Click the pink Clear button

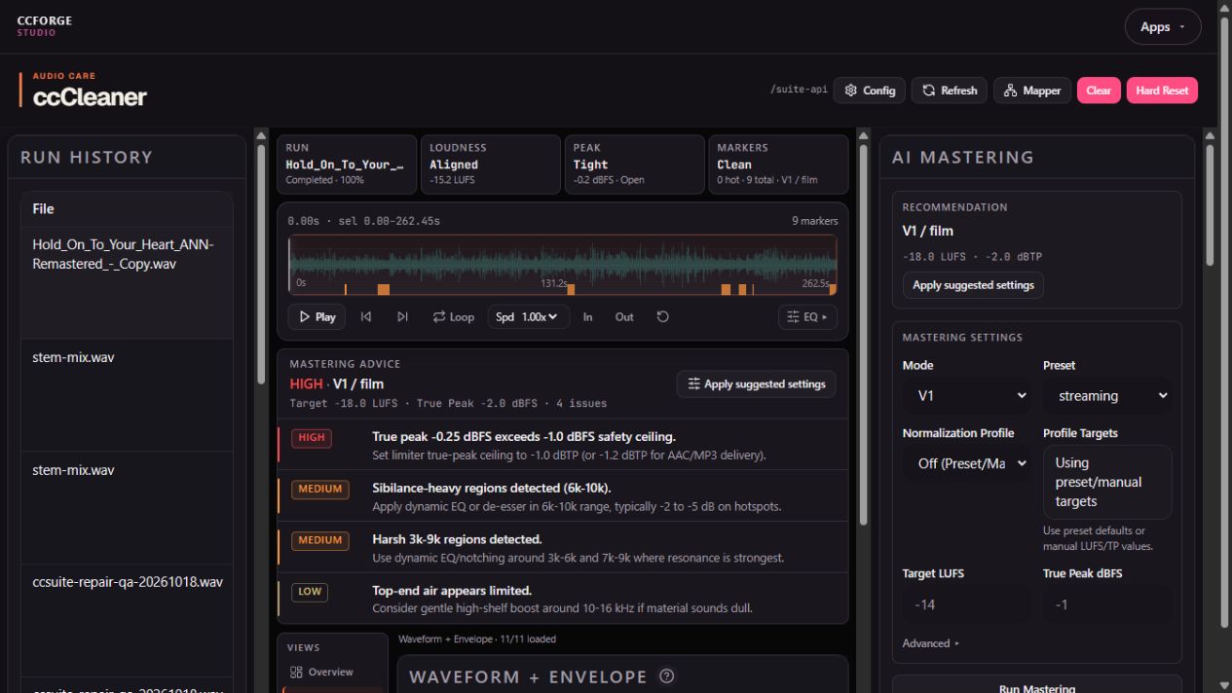[x=1099, y=91]
